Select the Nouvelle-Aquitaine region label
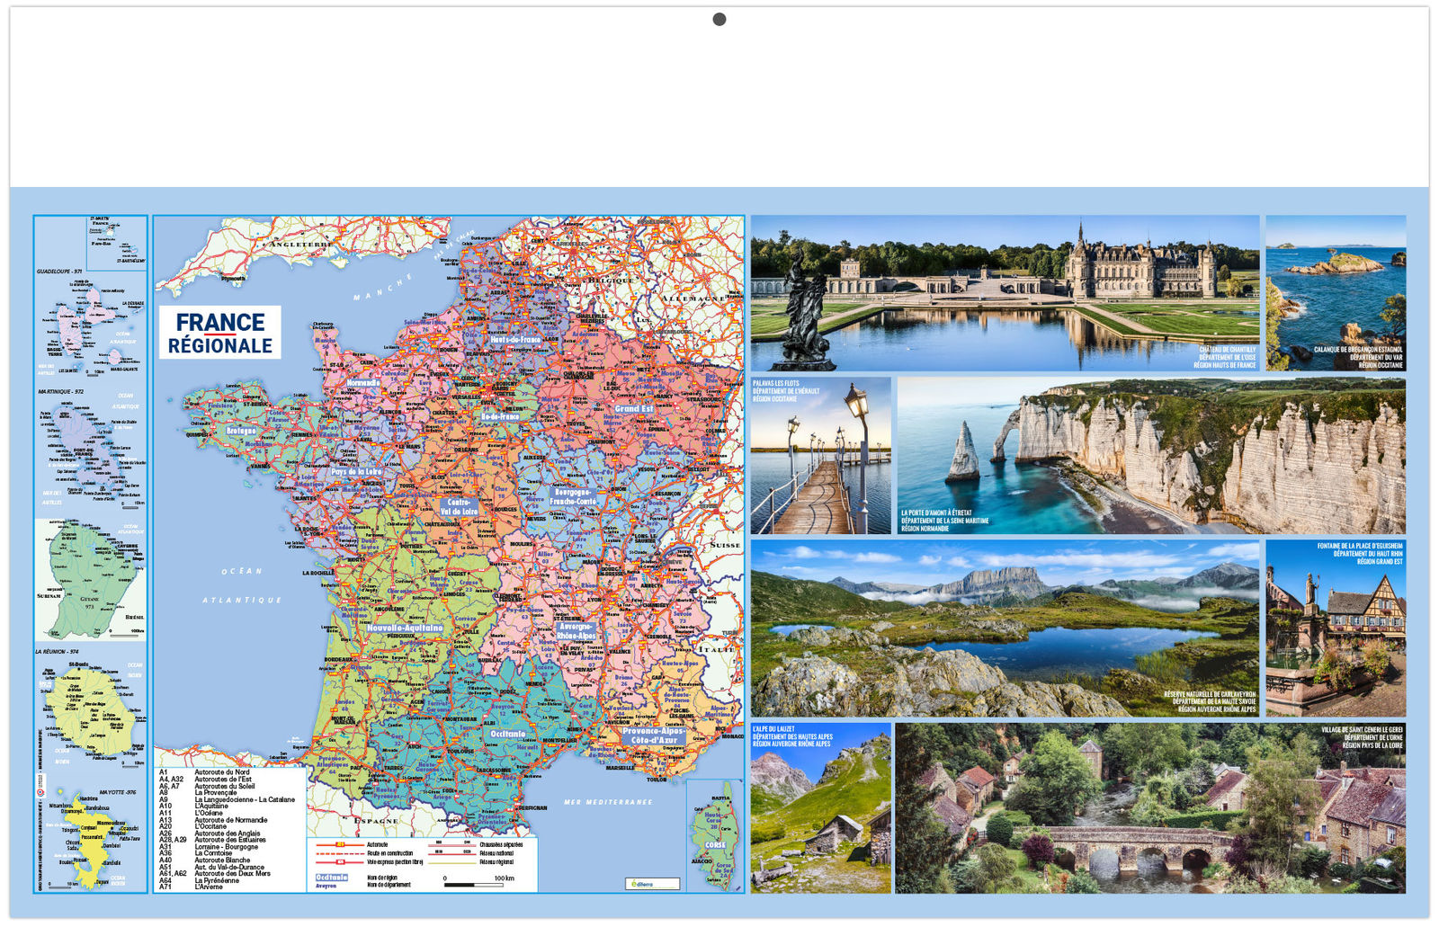The image size is (1439, 927). point(405,628)
